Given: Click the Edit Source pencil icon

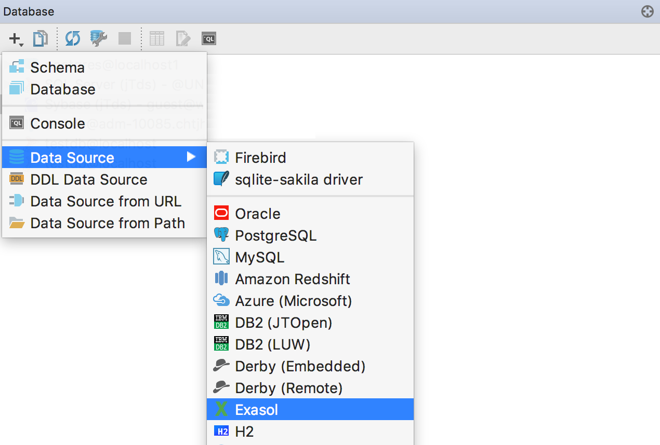Looking at the screenshot, I should click(x=183, y=38).
